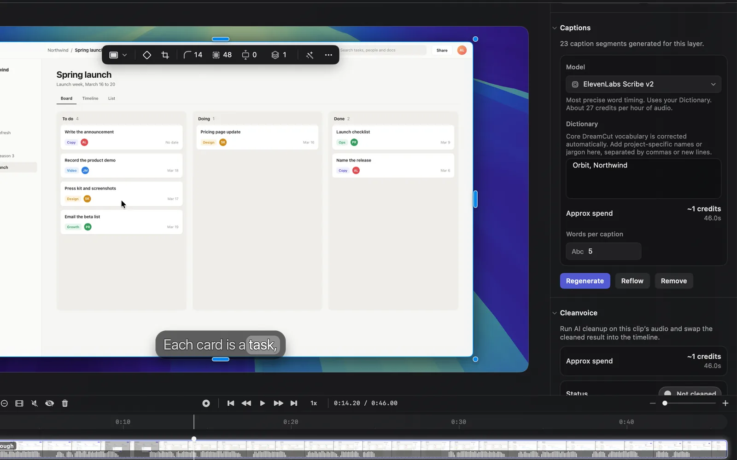Image resolution: width=737 pixels, height=460 pixels.
Task: Open the frame style dropdown in floating toolbar
Action: click(118, 55)
